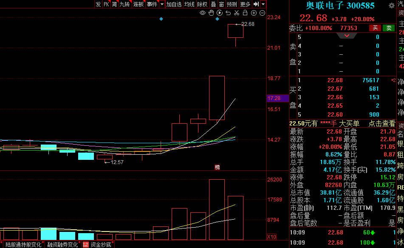Viewport: 404px width, 248px height.
Task: Click the 榜 marker on the chart
Action: click(217, 167)
